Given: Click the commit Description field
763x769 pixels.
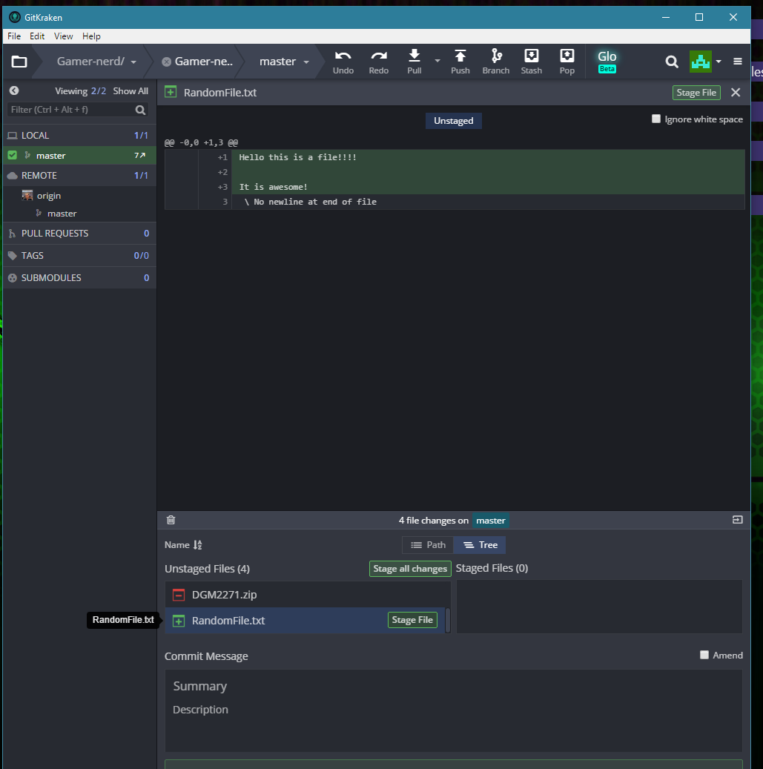Looking at the screenshot, I should (454, 709).
